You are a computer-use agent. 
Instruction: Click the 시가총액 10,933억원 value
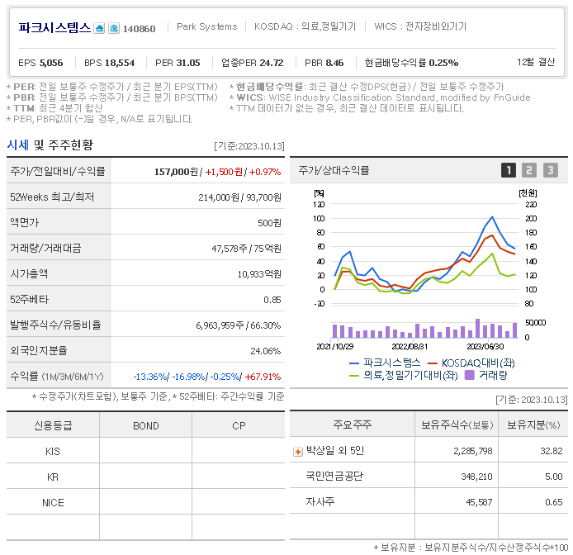pyautogui.click(x=259, y=274)
